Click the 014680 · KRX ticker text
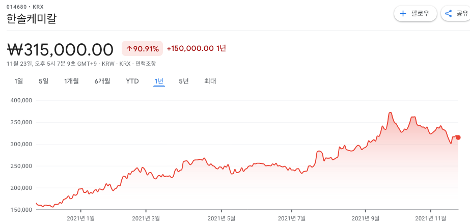Image resolution: width=470 pixels, height=224 pixels. [x=25, y=7]
